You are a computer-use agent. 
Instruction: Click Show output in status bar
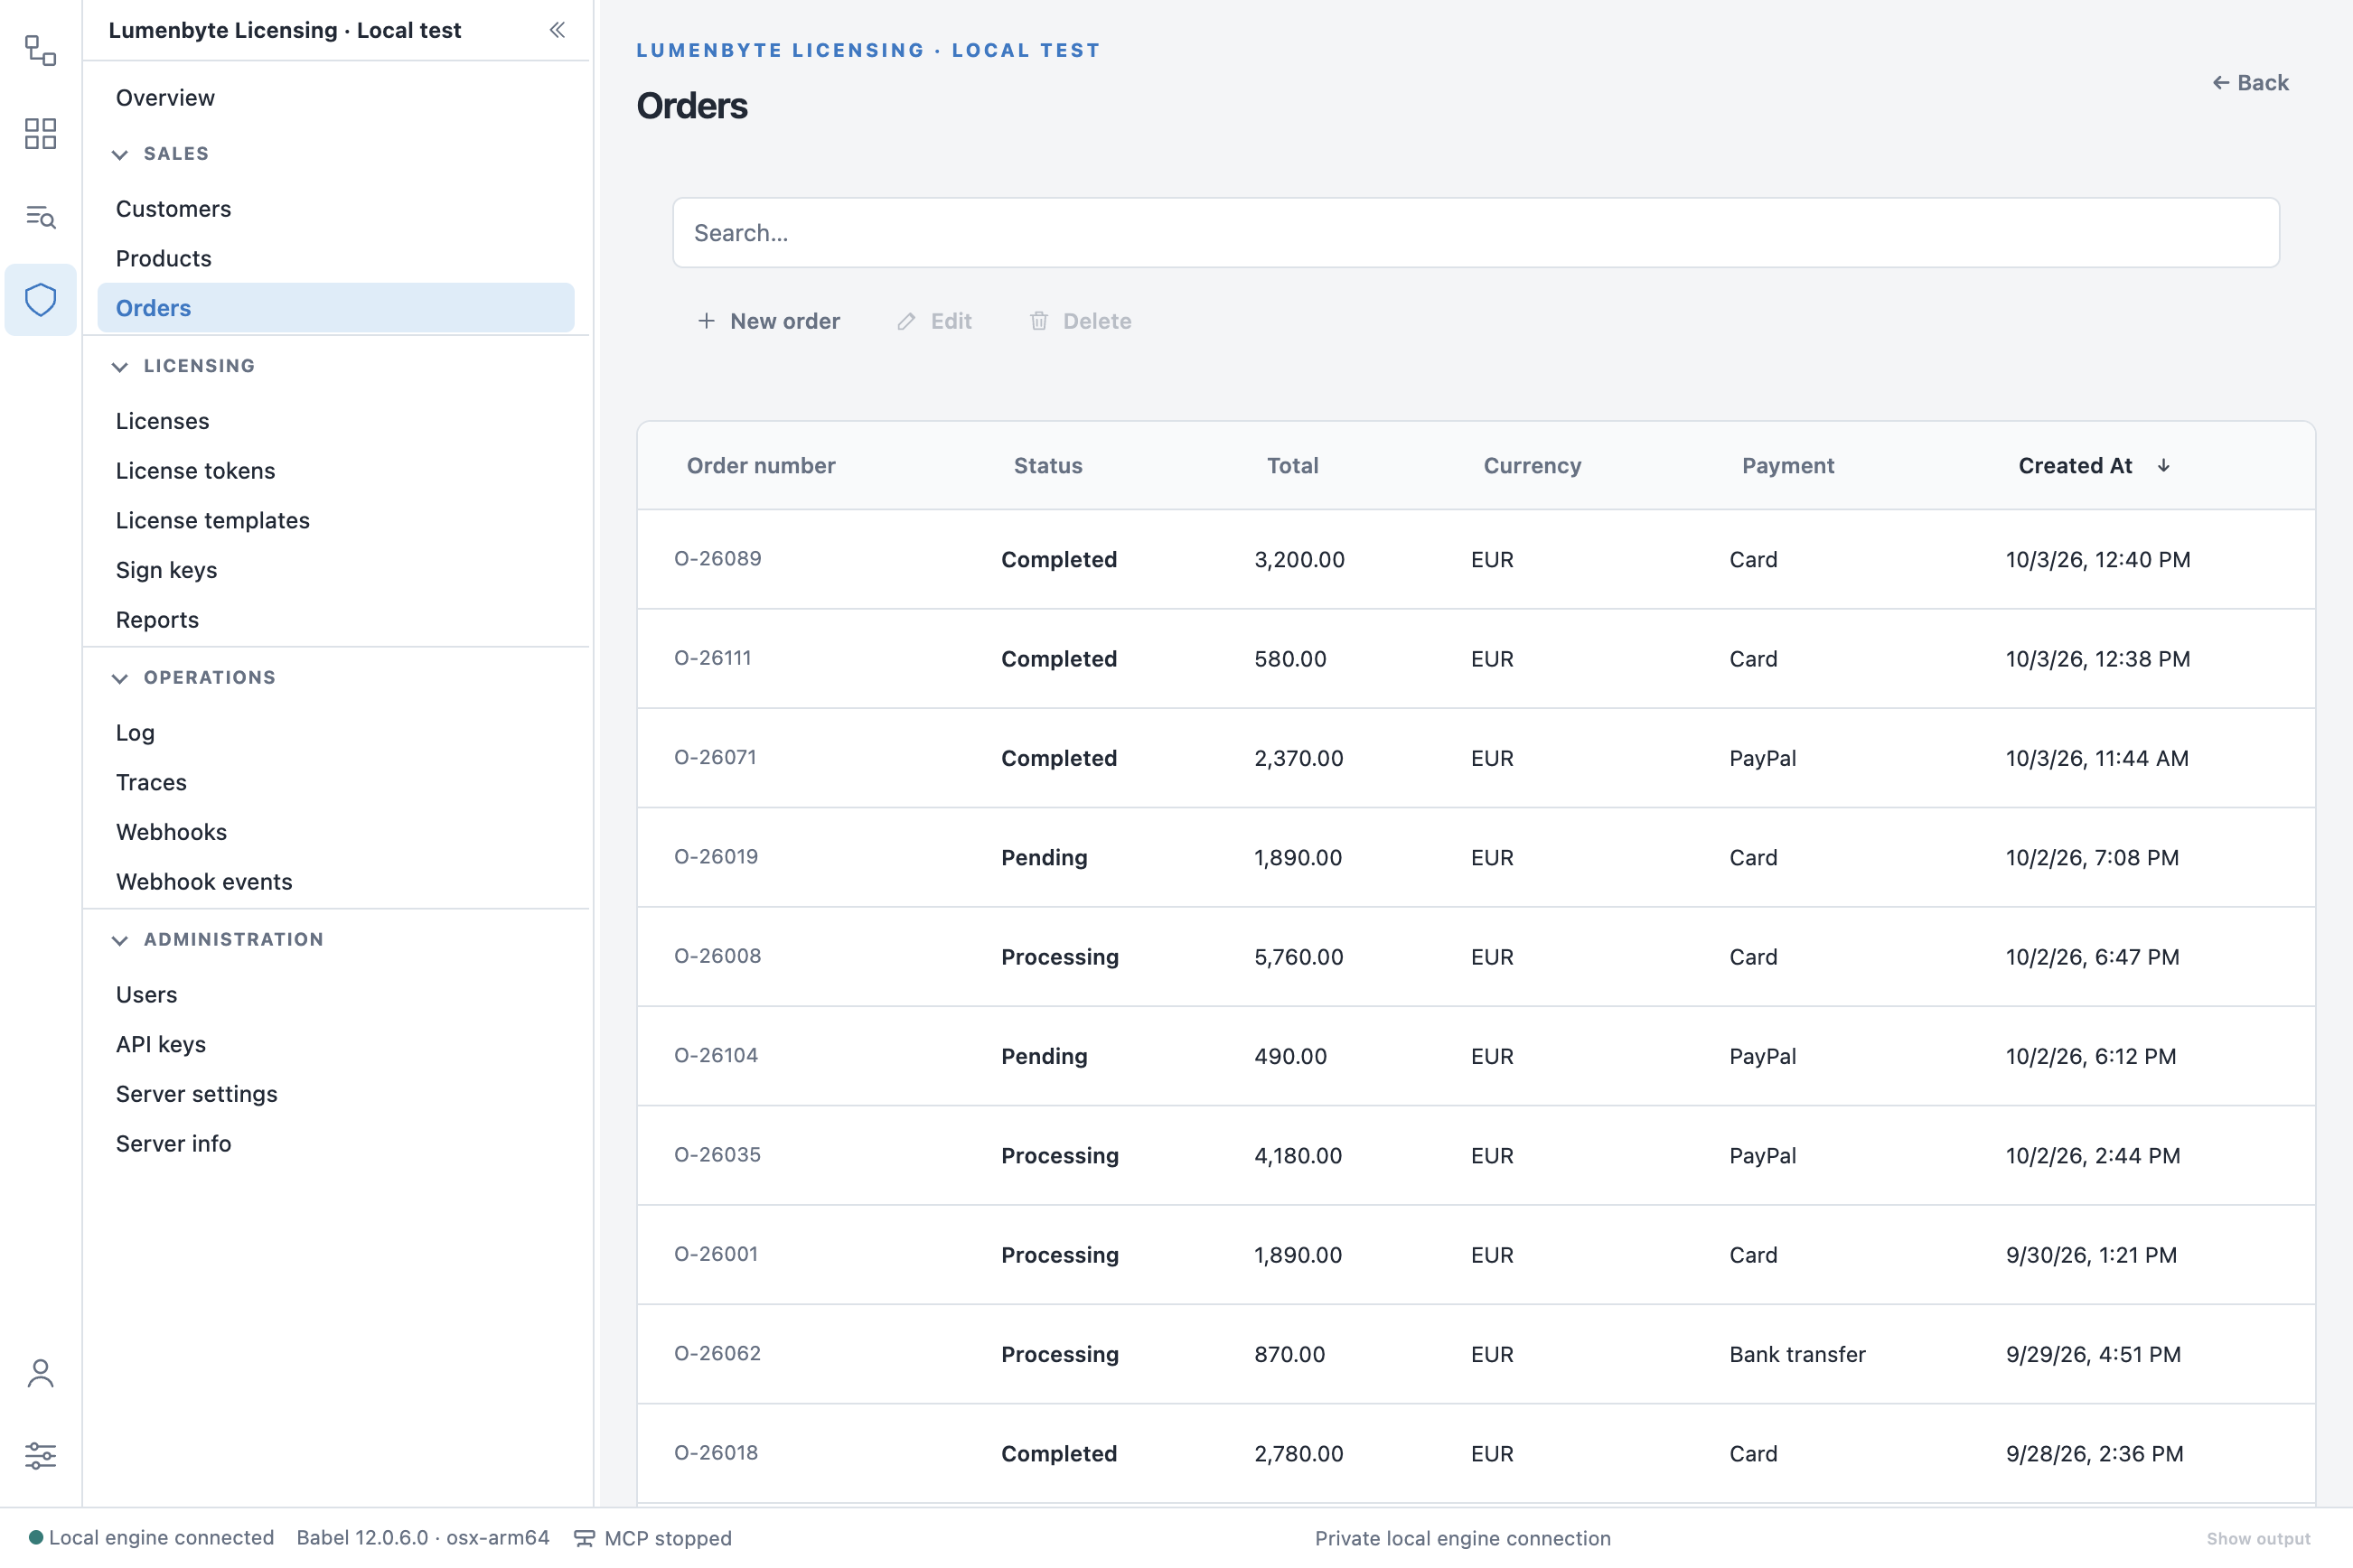coord(2259,1539)
